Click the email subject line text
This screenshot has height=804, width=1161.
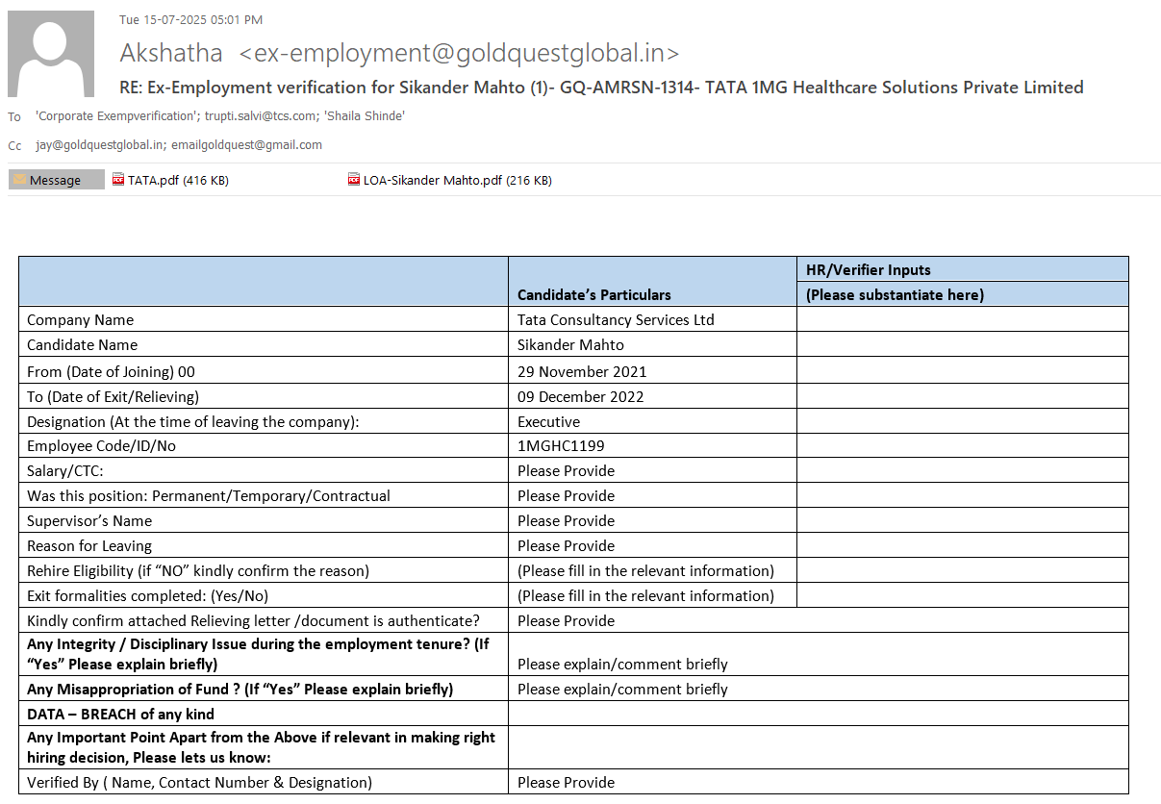coord(601,88)
